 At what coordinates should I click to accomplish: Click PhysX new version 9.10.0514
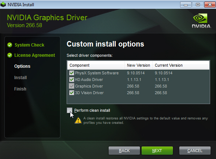coord(136,73)
